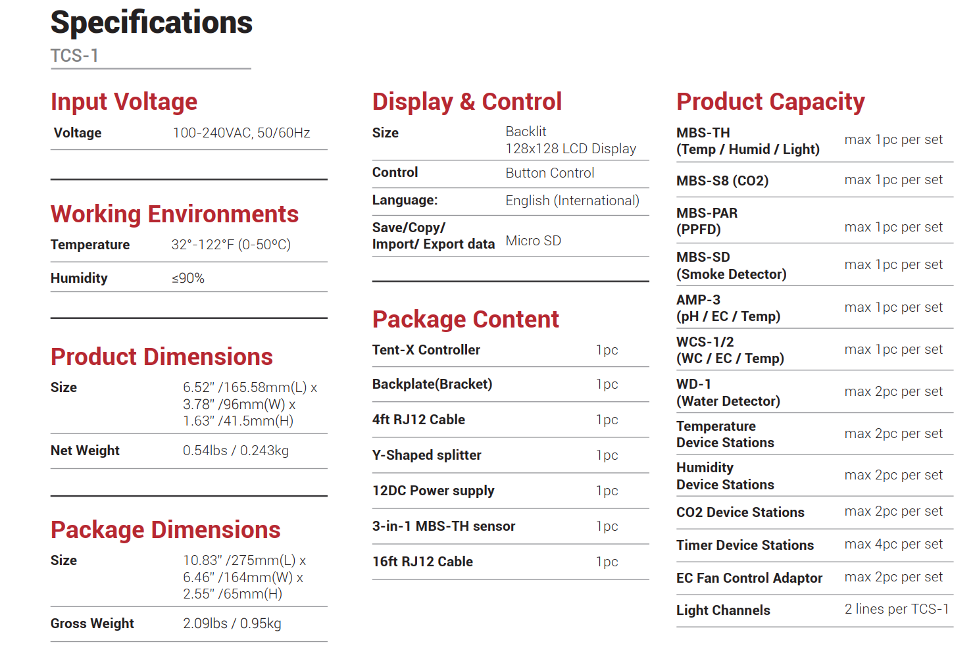Click the Humidity ≤90% value
975x661 pixels.
(188, 278)
